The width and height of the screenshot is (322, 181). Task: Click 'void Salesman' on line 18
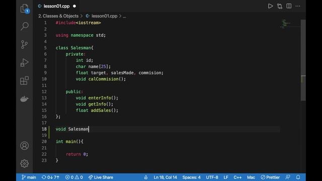pyautogui.click(x=72, y=129)
